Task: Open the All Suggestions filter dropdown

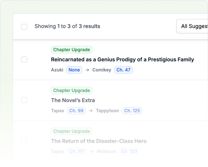Action: (192, 26)
